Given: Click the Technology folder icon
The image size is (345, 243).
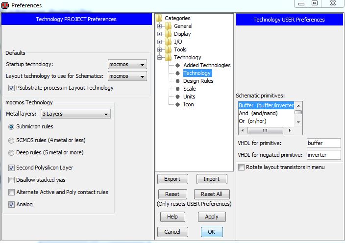Looking at the screenshot, I should coord(168,57).
